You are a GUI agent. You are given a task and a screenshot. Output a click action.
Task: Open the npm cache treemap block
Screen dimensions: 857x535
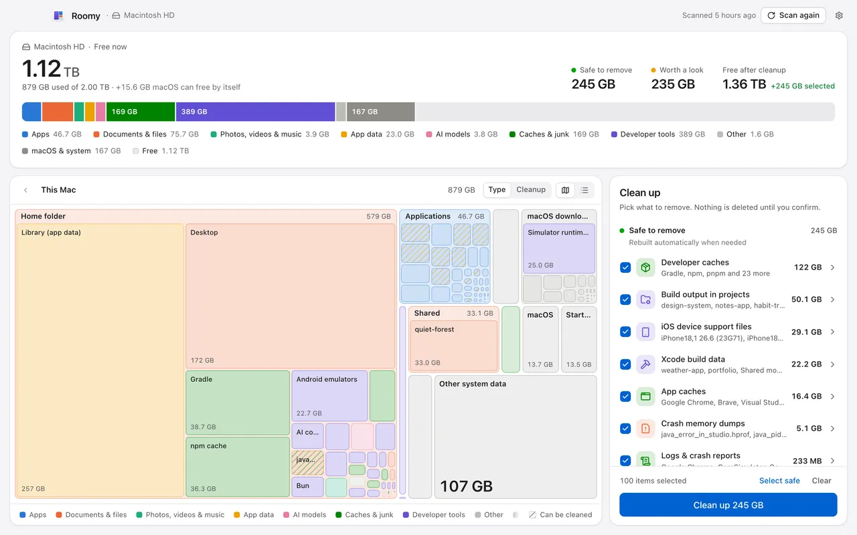238,467
